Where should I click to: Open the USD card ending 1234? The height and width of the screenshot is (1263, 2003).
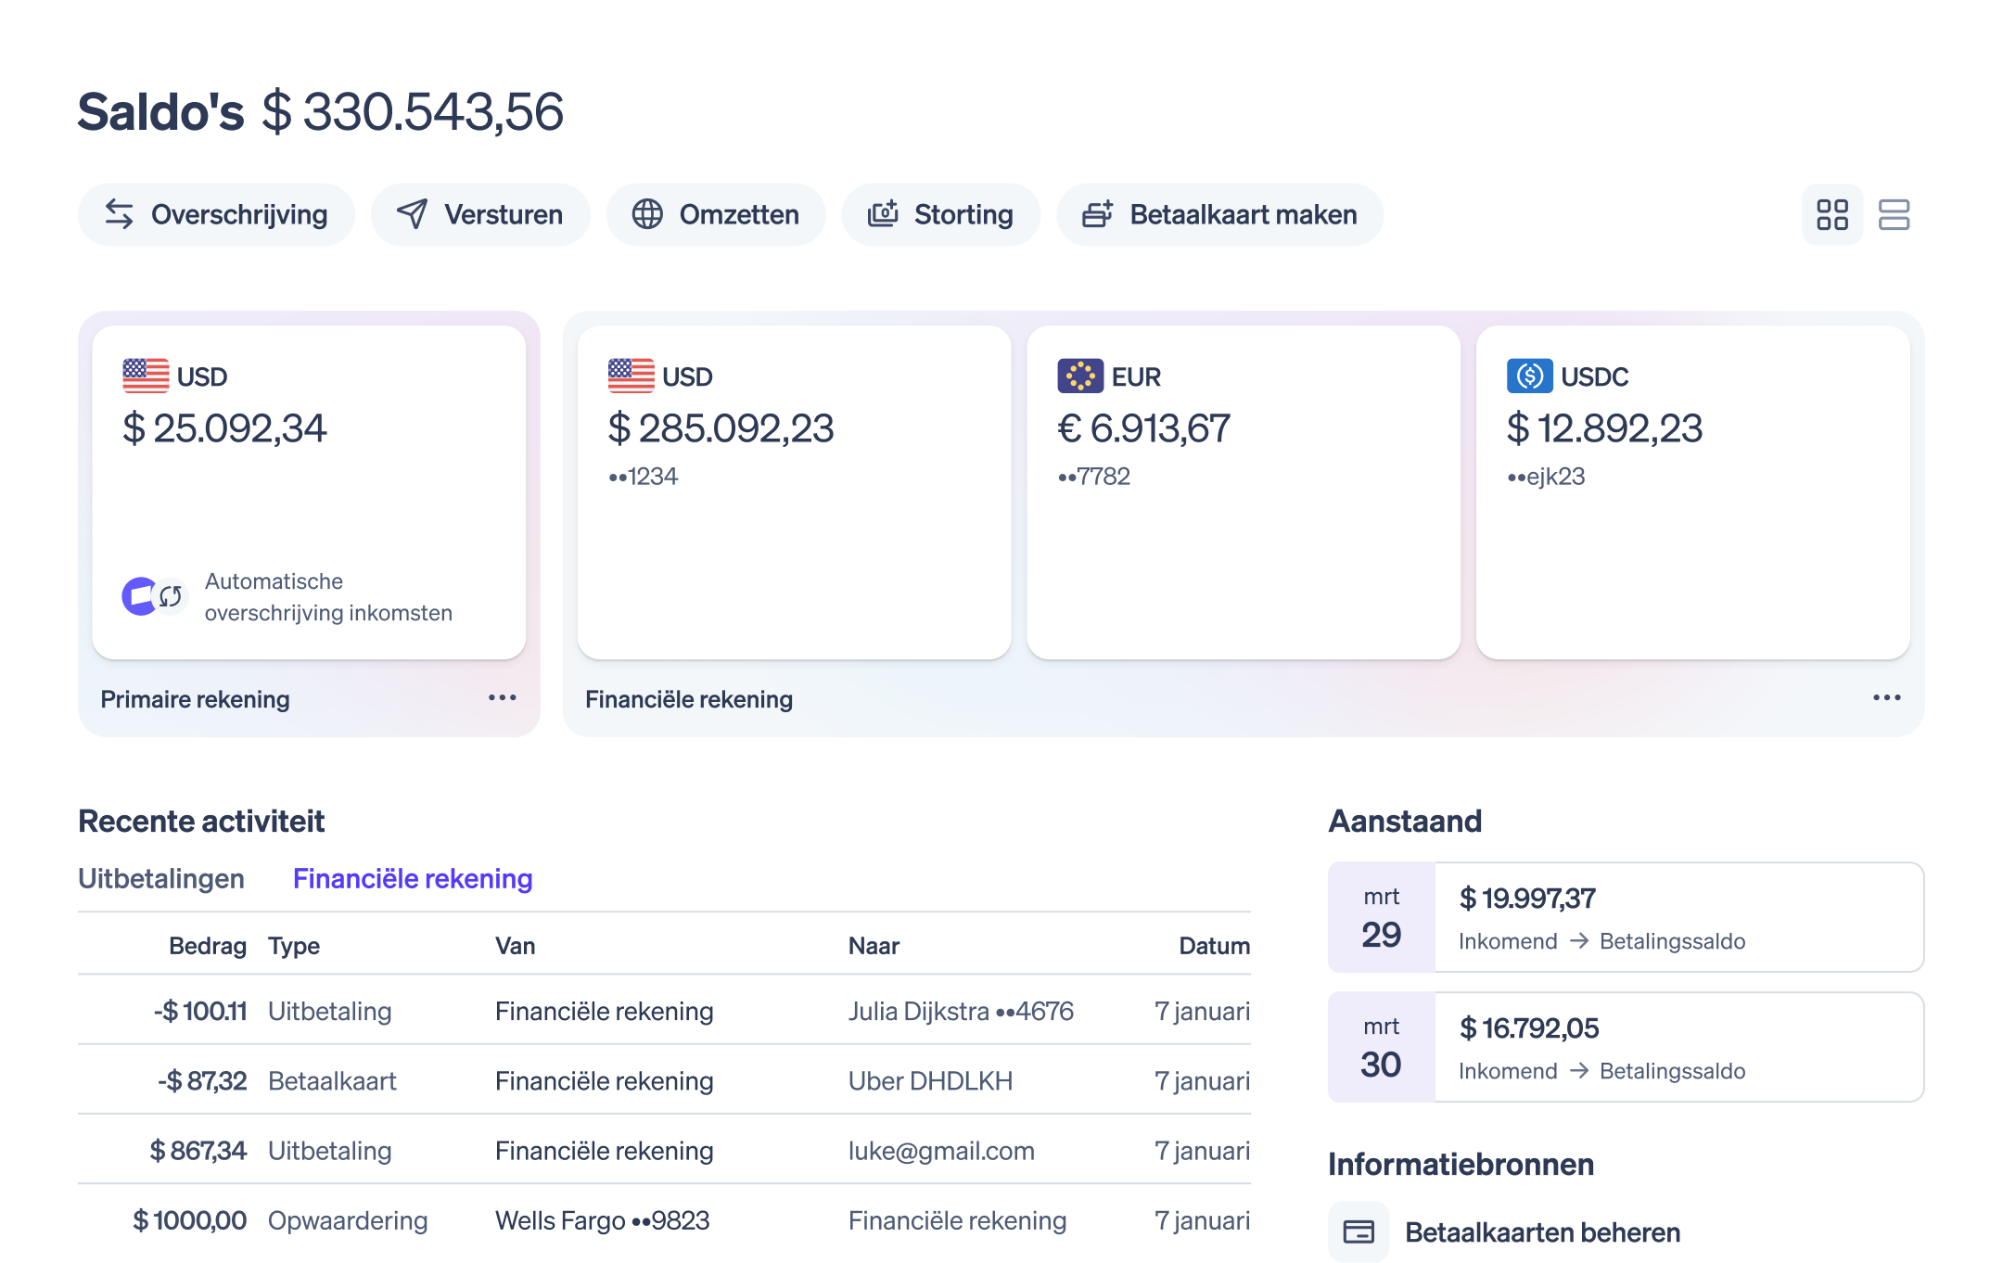pos(794,491)
